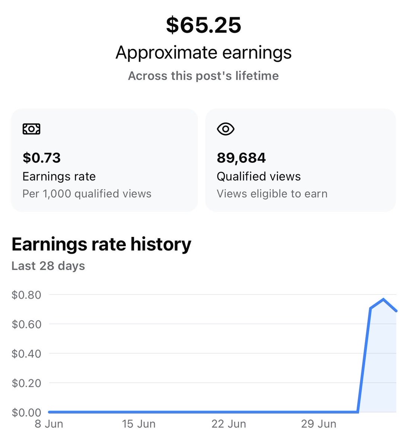Tap the $0.73 earnings rate value
The image size is (407, 447).
click(x=42, y=158)
